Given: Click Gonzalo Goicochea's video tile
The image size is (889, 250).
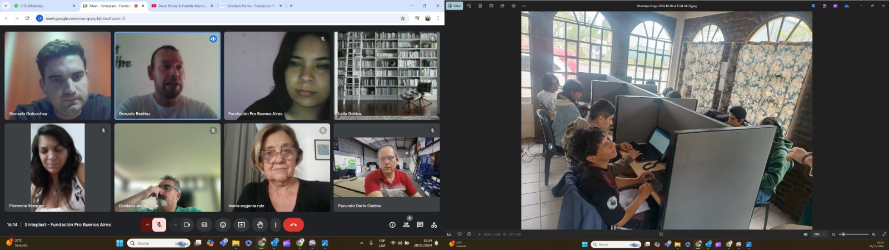Looking at the screenshot, I should [58, 76].
